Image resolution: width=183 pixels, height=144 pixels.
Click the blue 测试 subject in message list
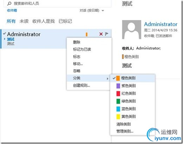11,39
